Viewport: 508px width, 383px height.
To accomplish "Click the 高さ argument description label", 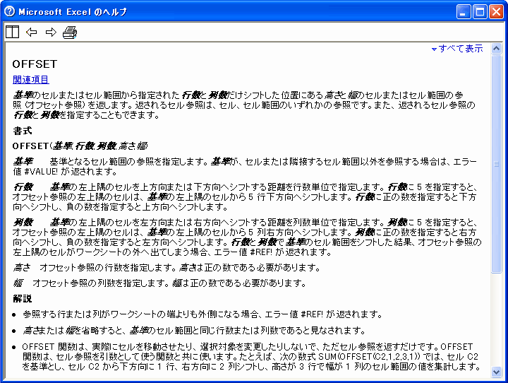I will pos(22,267).
